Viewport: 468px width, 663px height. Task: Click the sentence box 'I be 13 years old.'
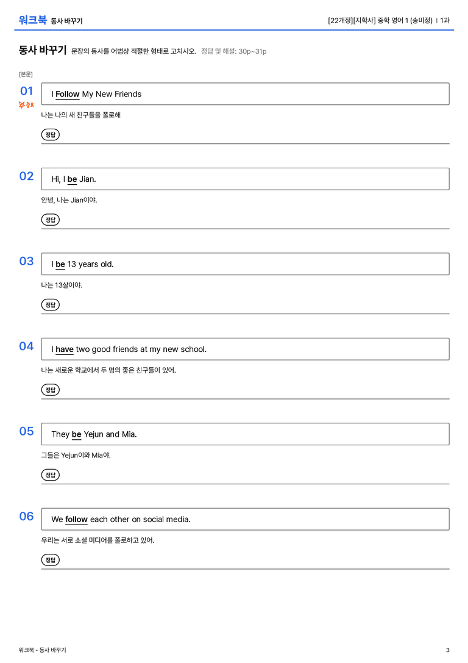(x=246, y=264)
